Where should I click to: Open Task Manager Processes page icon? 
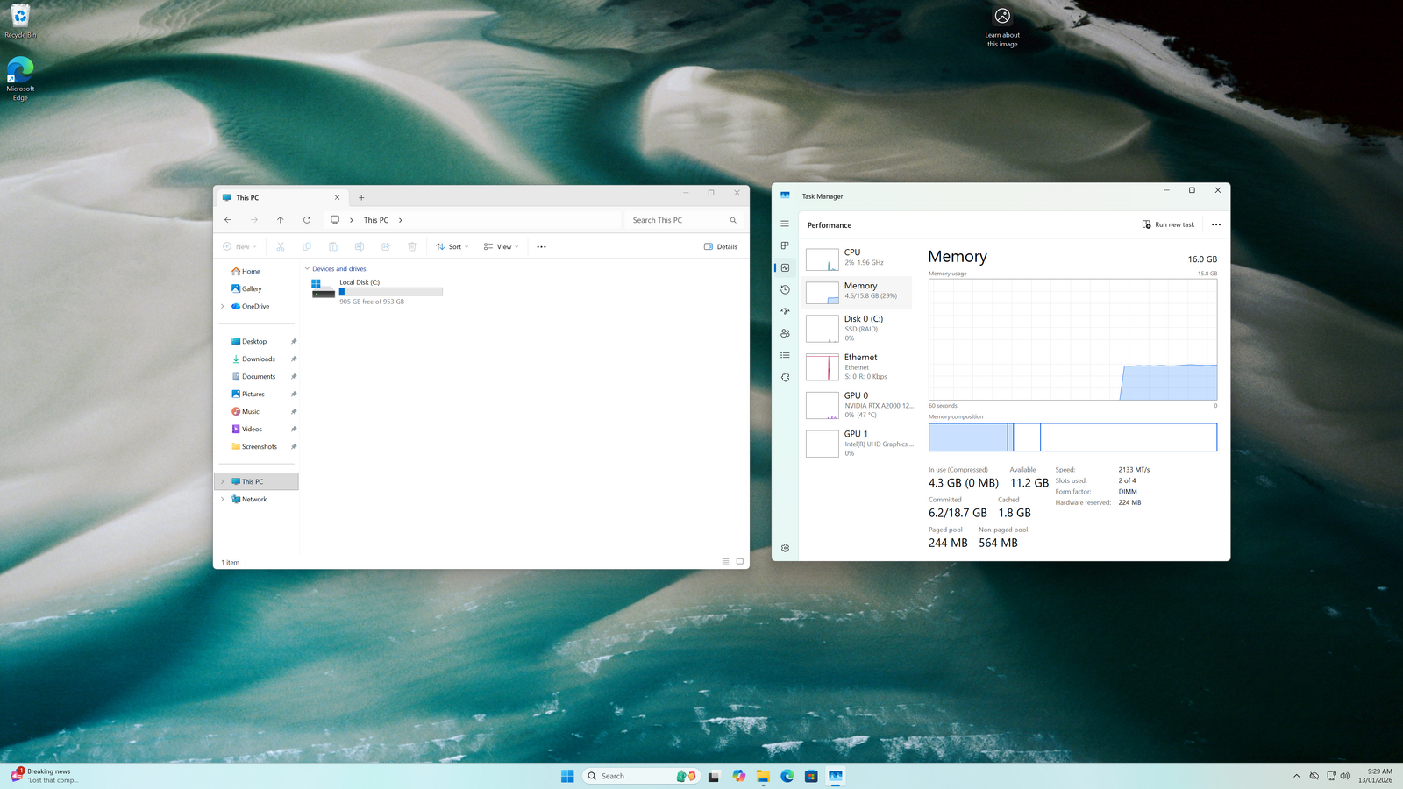(785, 245)
